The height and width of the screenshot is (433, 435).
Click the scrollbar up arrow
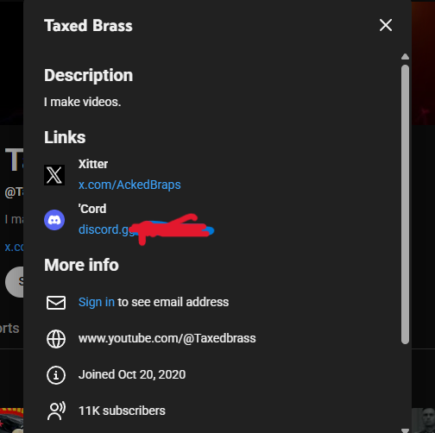[x=405, y=57]
